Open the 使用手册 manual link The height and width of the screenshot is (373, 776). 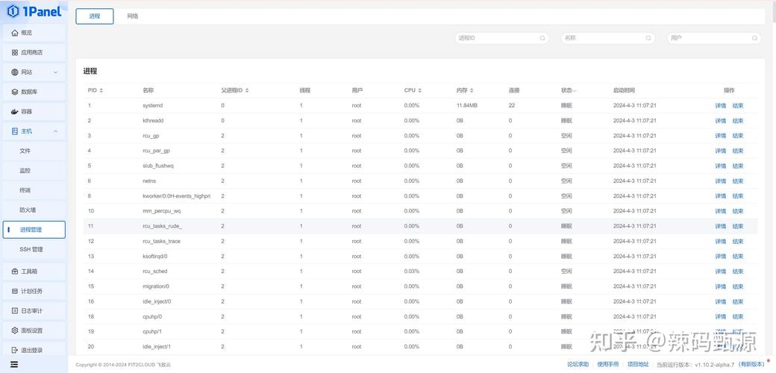click(x=607, y=364)
